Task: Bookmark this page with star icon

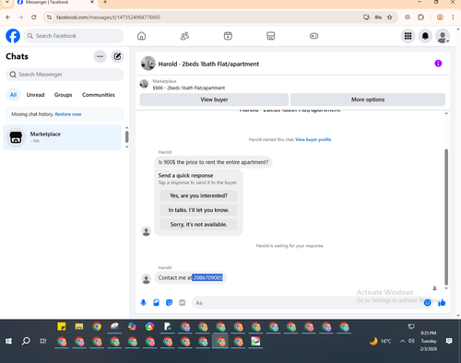Action: (390, 18)
